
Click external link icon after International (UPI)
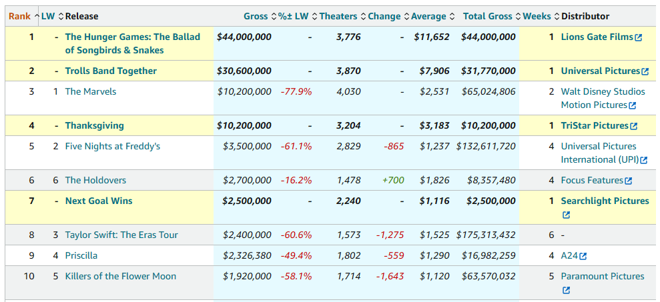click(644, 160)
